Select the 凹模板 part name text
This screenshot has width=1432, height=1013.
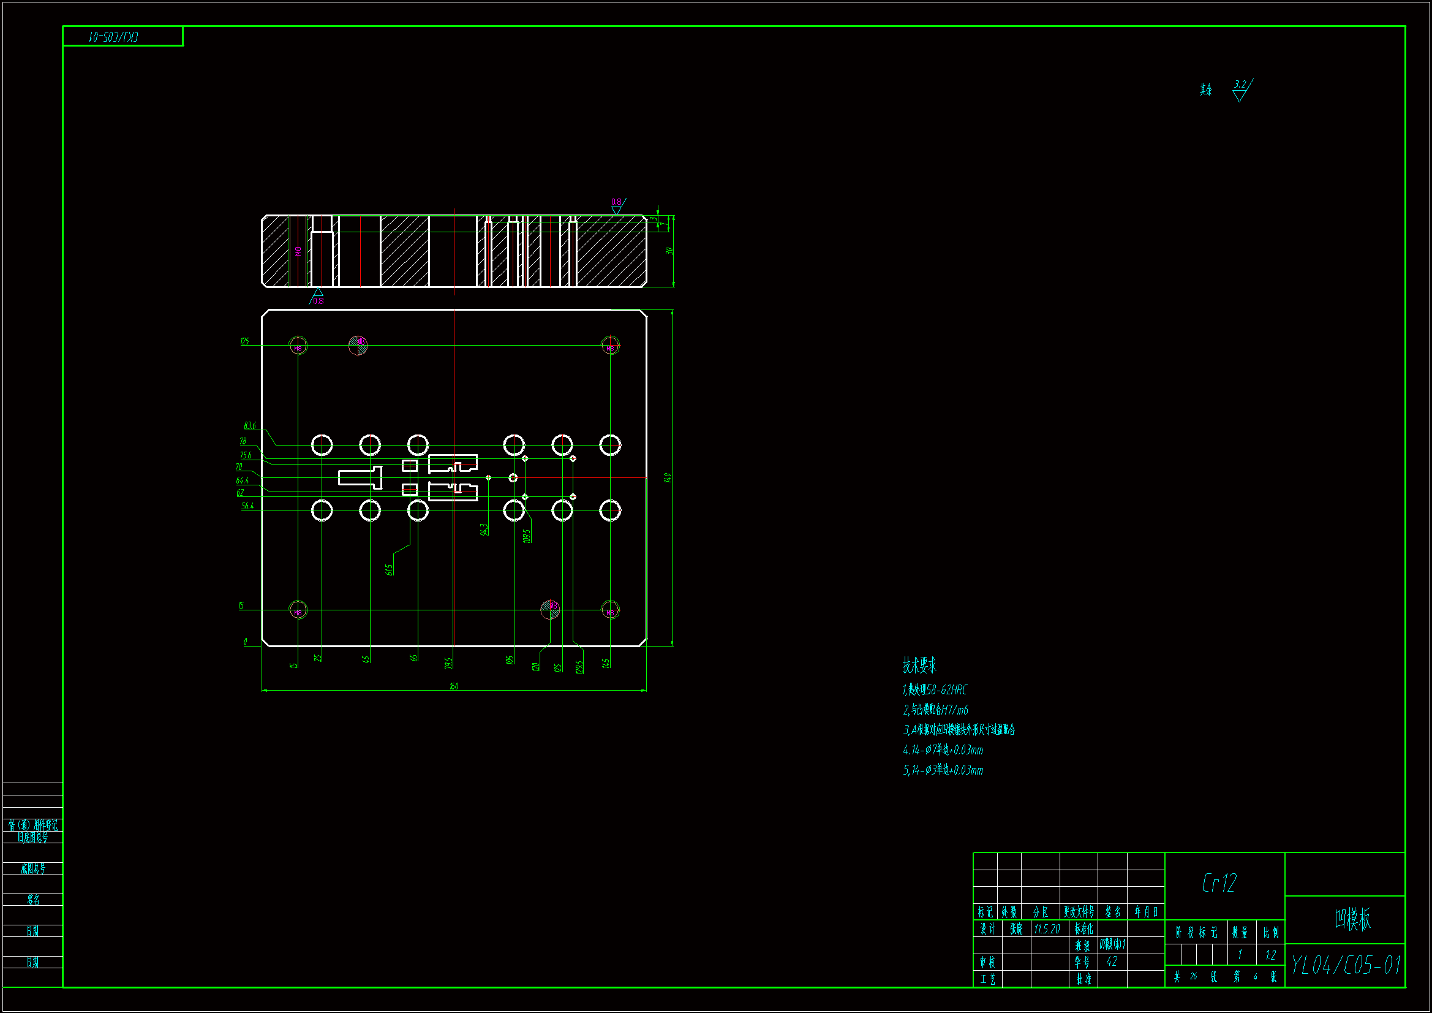click(x=1352, y=919)
